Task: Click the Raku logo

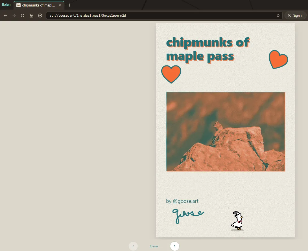Action: 6,5
